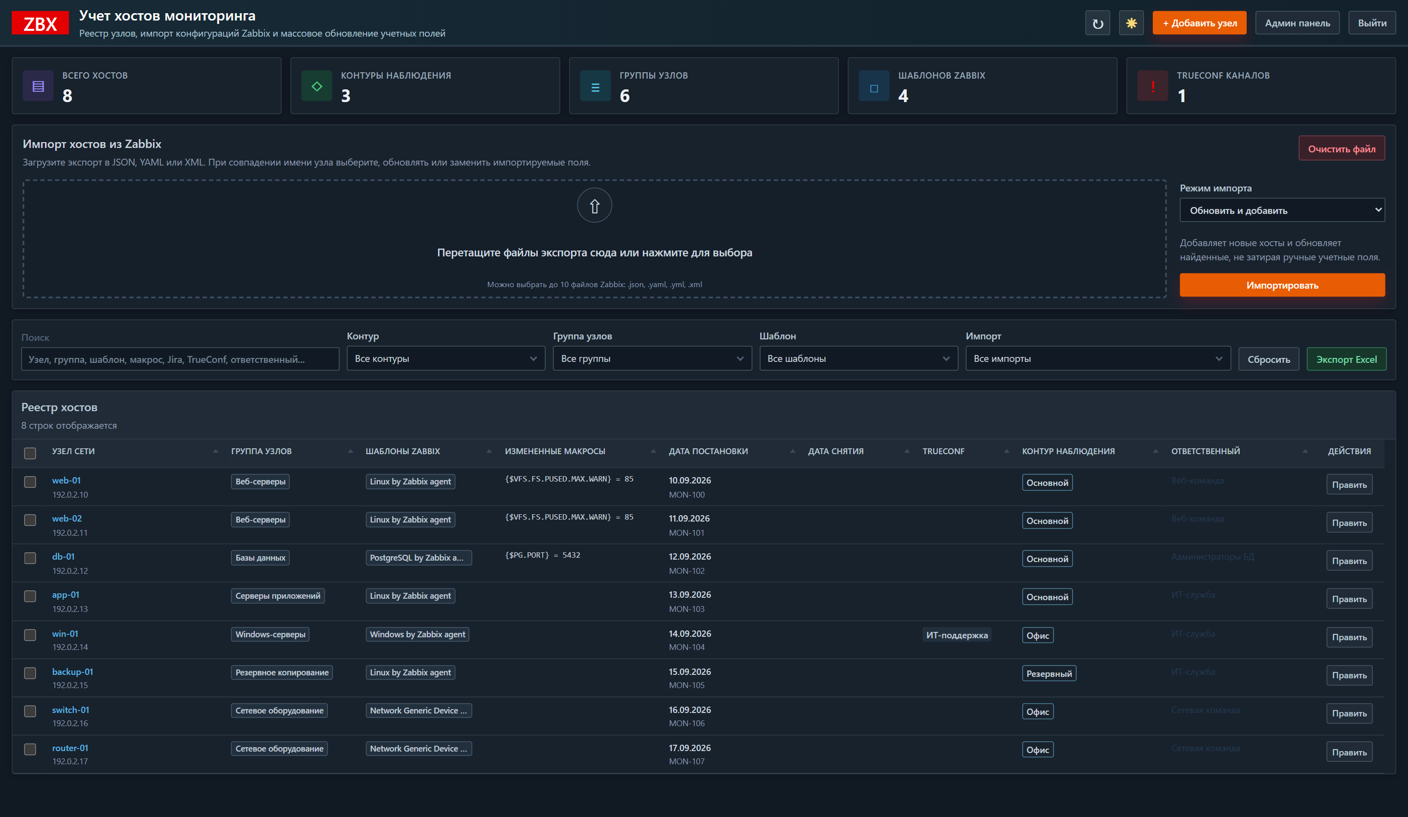Sort by Дата снятия column arrow

tap(907, 451)
